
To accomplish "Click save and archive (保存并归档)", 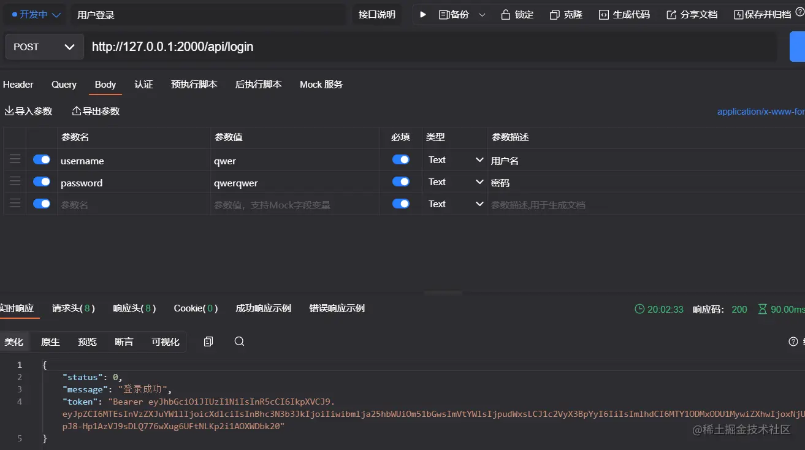I will (762, 15).
